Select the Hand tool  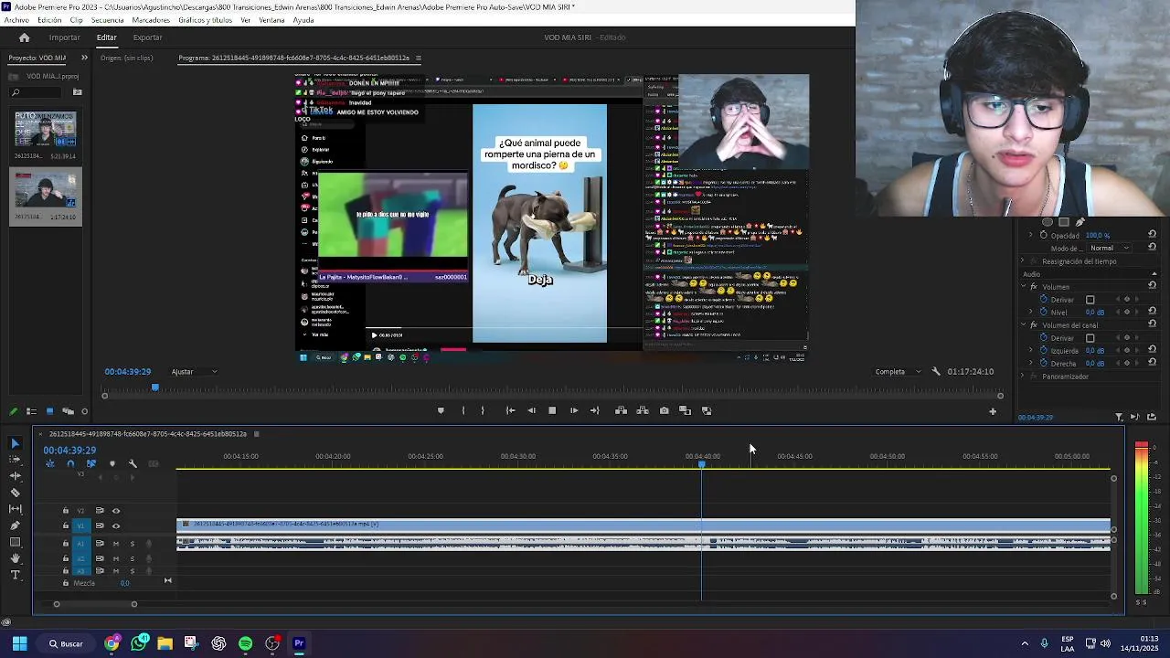pos(15,558)
